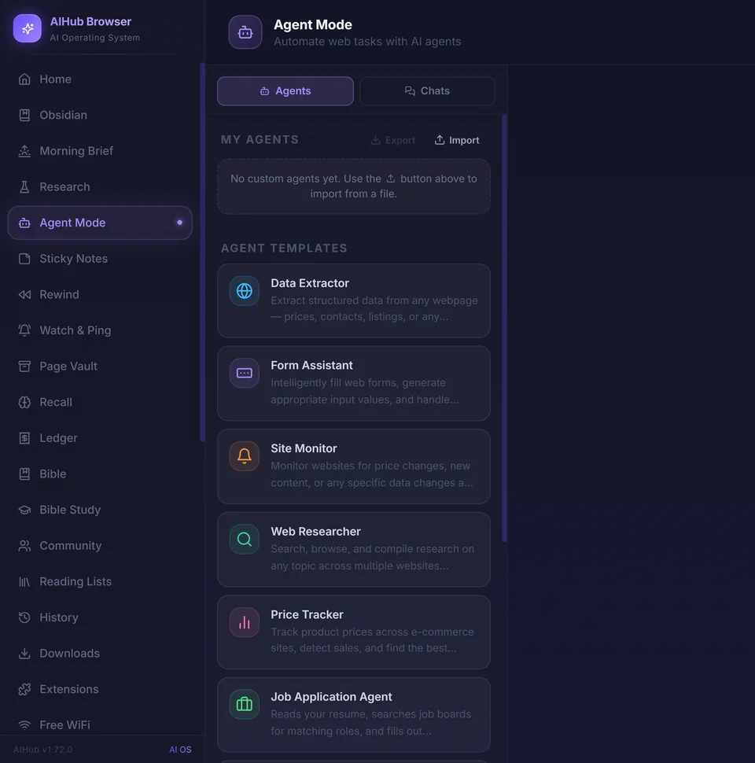This screenshot has height=763, width=755.
Task: Click the Data Extractor globe icon
Action: [245, 291]
